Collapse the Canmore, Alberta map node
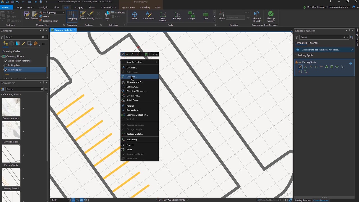Screen dimensions: 359x202 [1, 56]
